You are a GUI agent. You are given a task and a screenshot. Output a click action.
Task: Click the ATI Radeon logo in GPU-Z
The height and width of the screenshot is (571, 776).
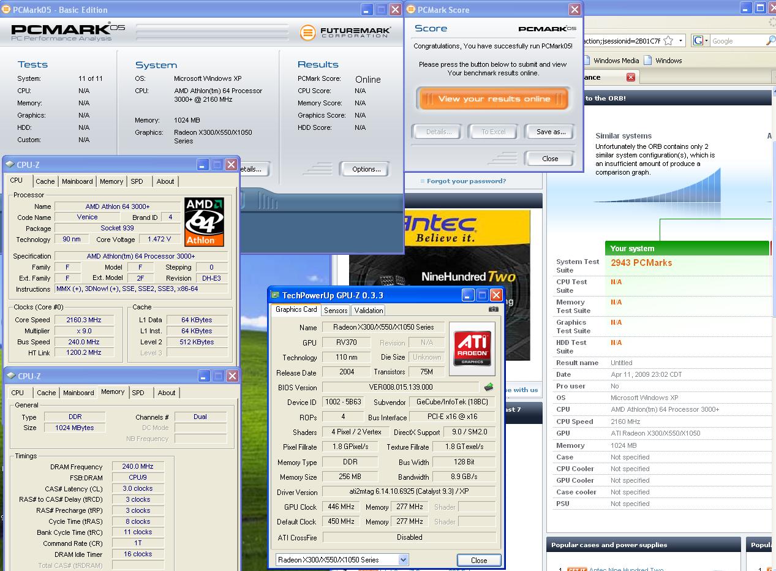[472, 349]
